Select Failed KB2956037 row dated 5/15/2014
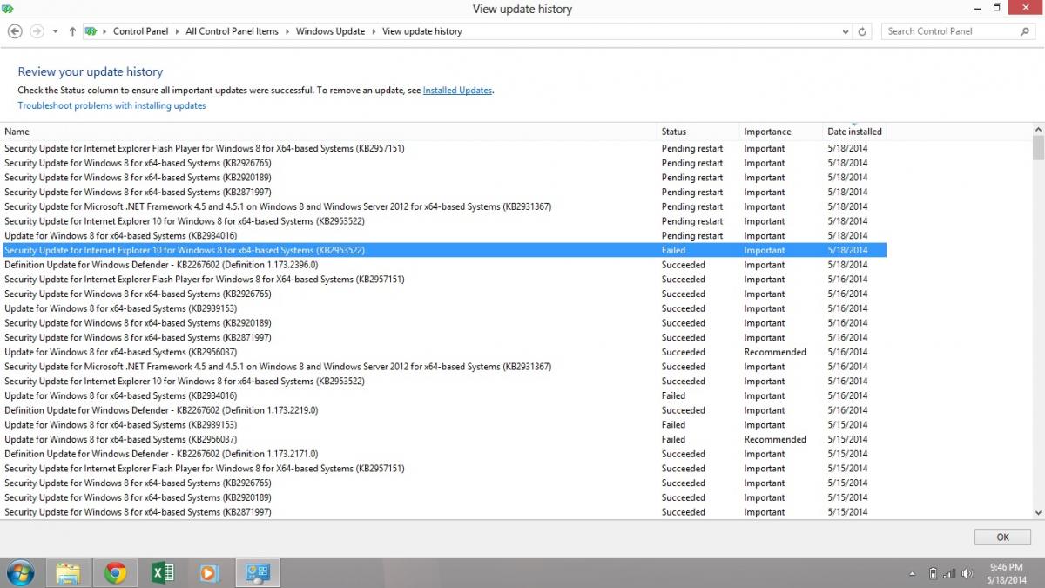This screenshot has width=1045, height=588. 443,439
